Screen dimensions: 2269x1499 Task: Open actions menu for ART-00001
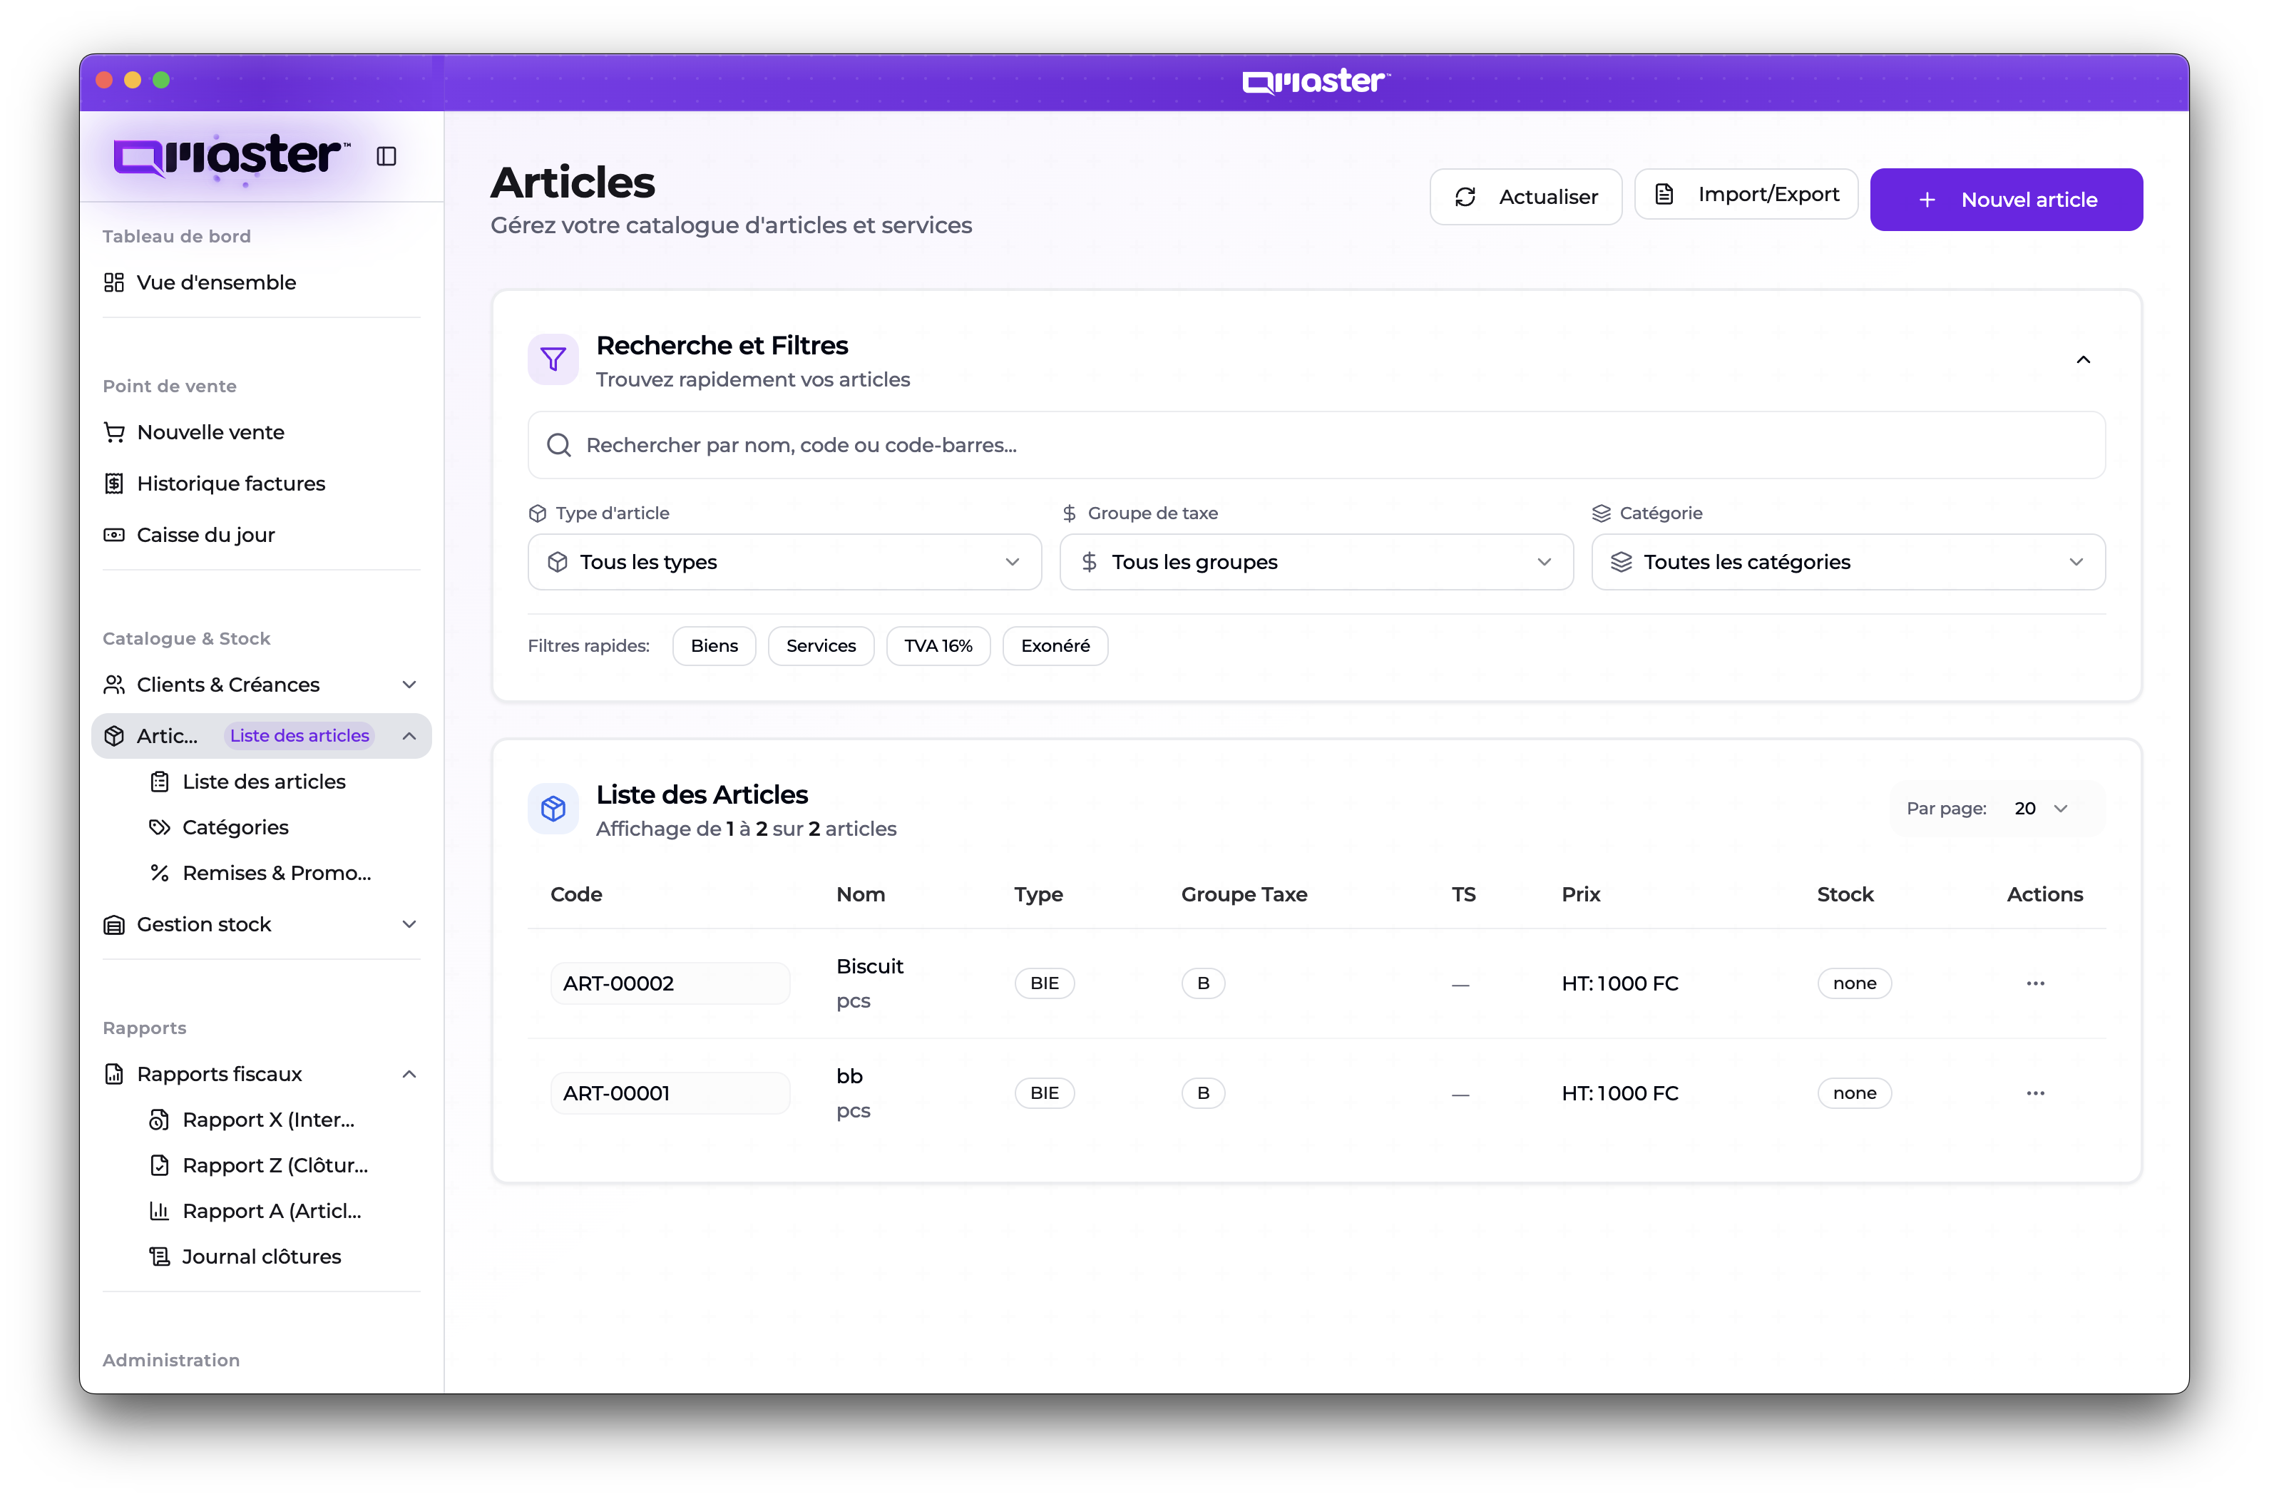tap(2035, 1093)
